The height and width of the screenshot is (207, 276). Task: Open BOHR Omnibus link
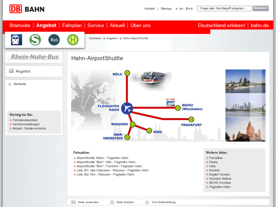(220, 183)
